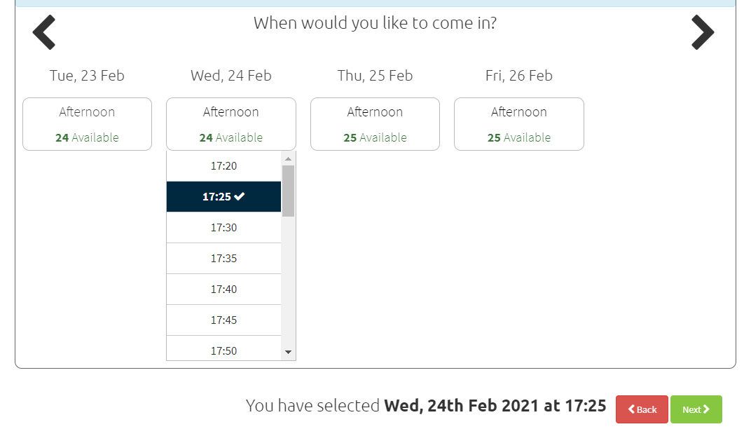Screen dimensions: 751x436
Task: Click the green Next button
Action: click(696, 409)
